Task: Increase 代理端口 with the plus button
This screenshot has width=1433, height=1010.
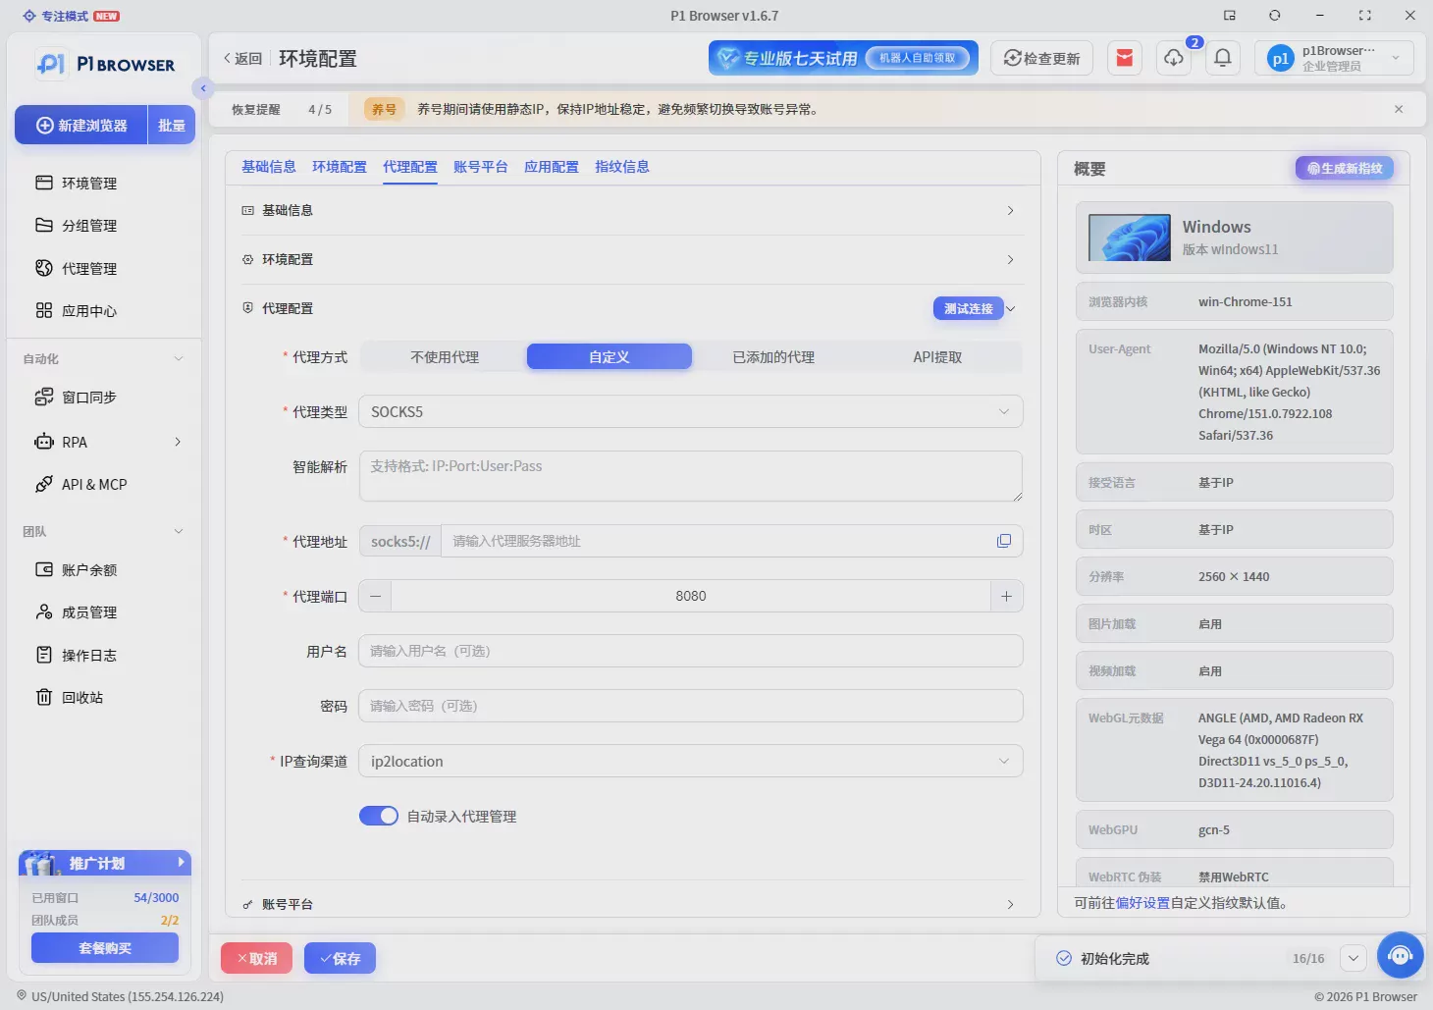Action: [1006, 596]
